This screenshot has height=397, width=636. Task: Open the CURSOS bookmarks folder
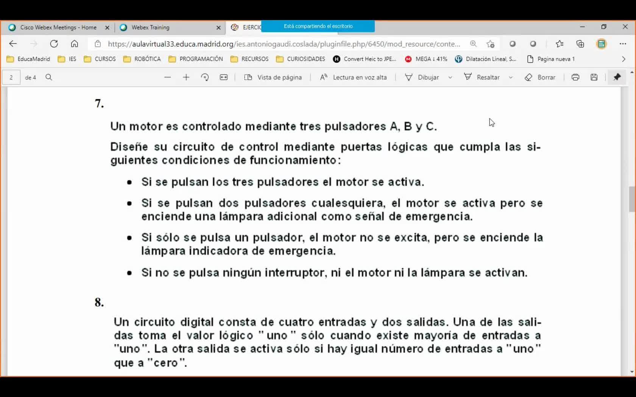click(x=100, y=59)
